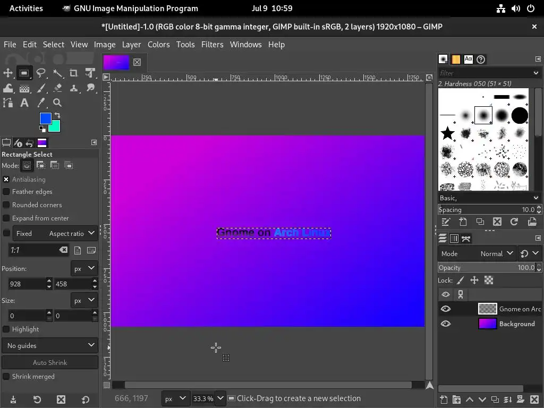
Task: Enable Feather edges option
Action: pyautogui.click(x=6, y=191)
